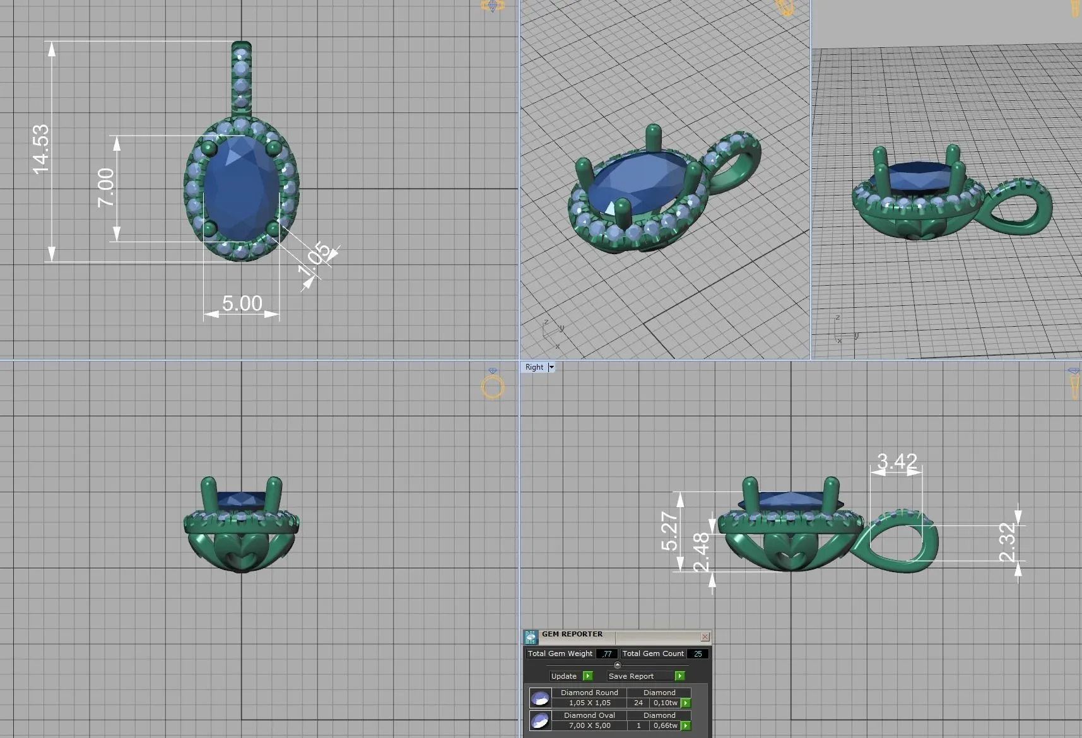
Task: Click the Total Gem Weight value field
Action: click(x=606, y=653)
